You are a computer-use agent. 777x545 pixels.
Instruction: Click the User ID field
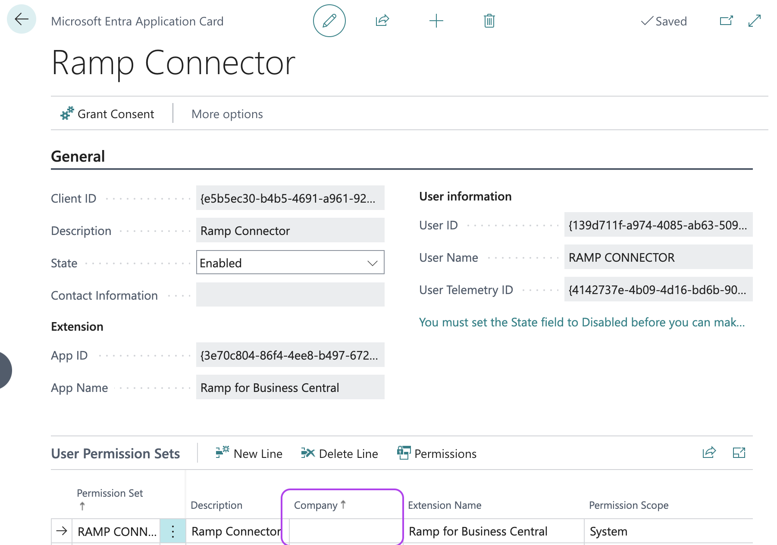[x=658, y=225]
